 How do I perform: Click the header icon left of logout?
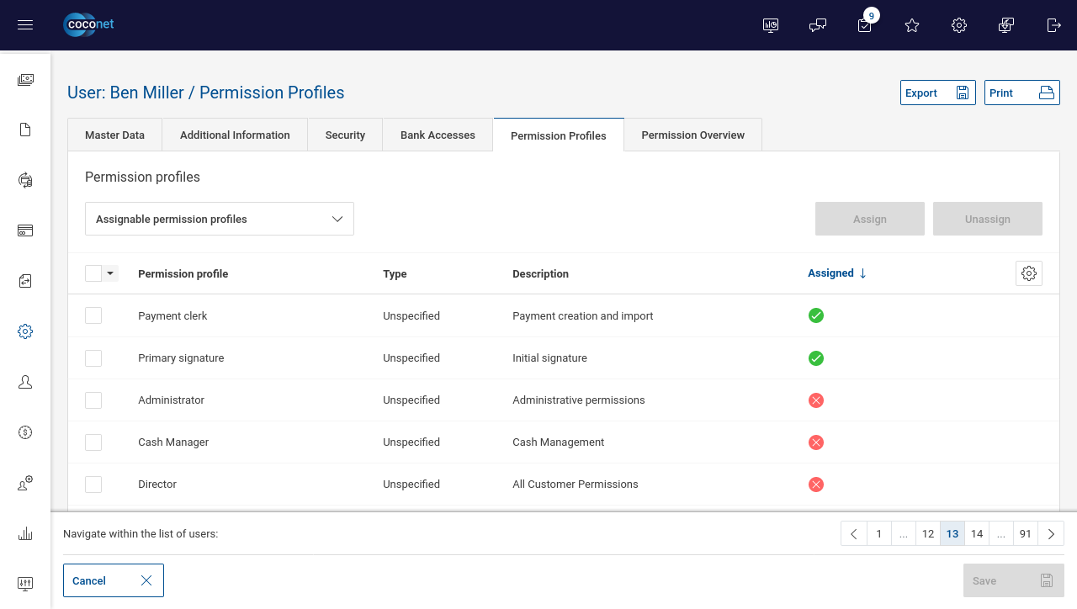(x=1006, y=25)
